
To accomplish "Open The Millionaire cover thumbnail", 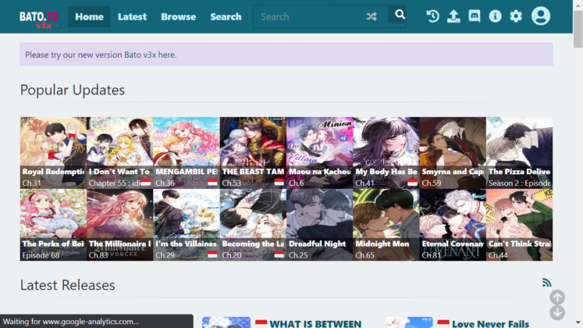I will click(x=119, y=225).
